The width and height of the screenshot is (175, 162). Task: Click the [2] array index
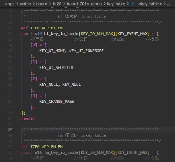coord(34,79)
